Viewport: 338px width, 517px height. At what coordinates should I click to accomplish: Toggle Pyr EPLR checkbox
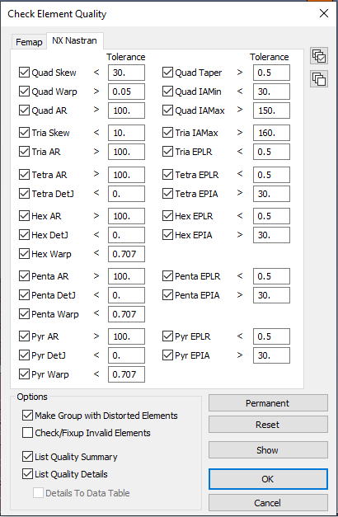coord(167,336)
